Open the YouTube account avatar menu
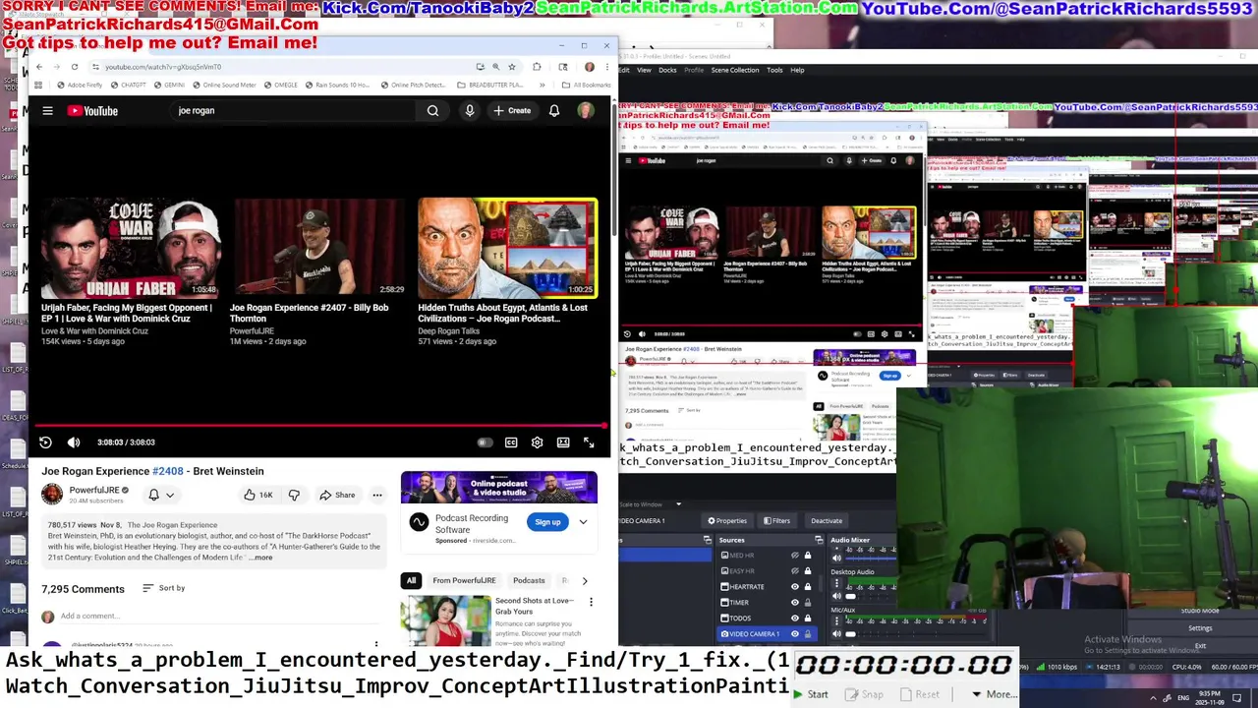Image resolution: width=1258 pixels, height=708 pixels. click(x=585, y=111)
